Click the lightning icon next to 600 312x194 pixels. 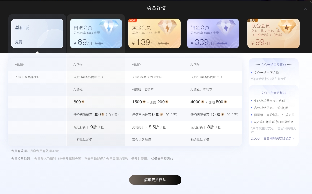(x=83, y=102)
